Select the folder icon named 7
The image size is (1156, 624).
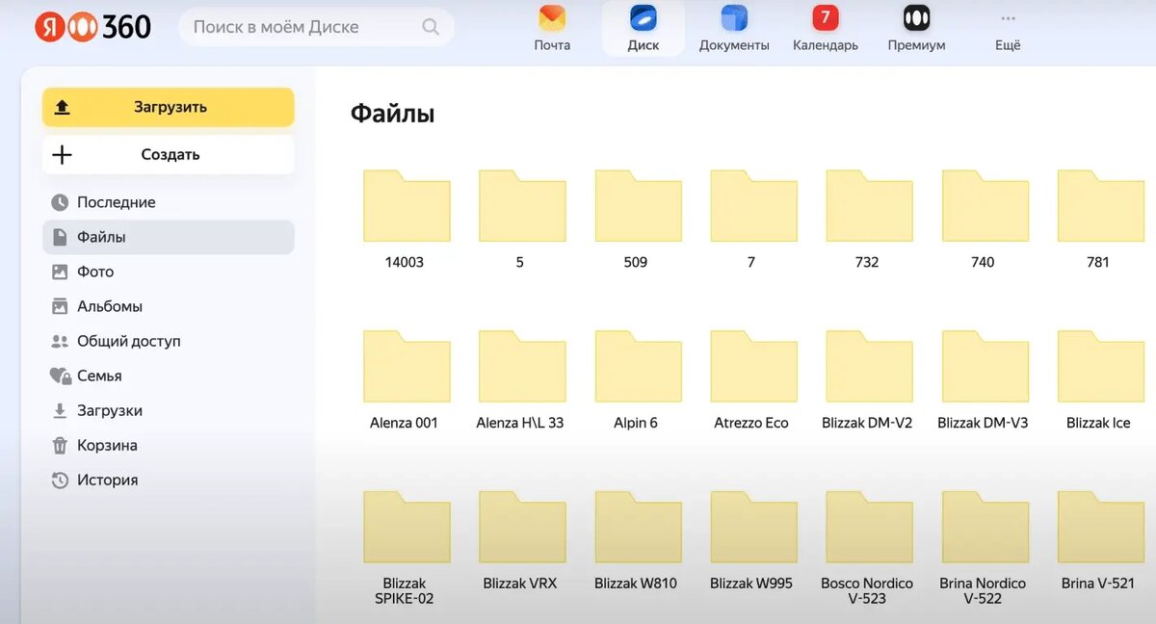(753, 205)
